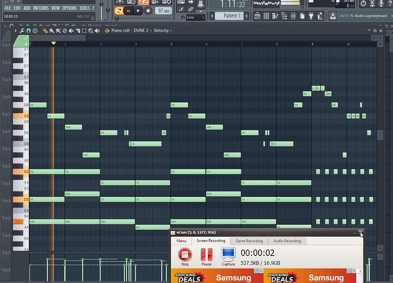Open the FILE menu
393x283 pixels.
(7, 8)
